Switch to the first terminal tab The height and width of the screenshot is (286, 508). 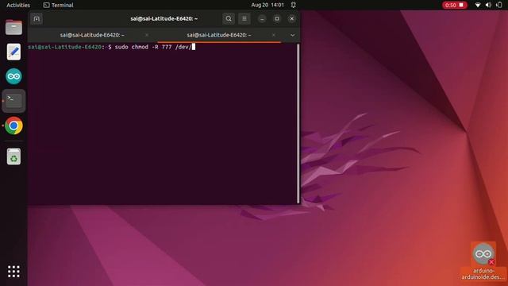click(x=92, y=35)
